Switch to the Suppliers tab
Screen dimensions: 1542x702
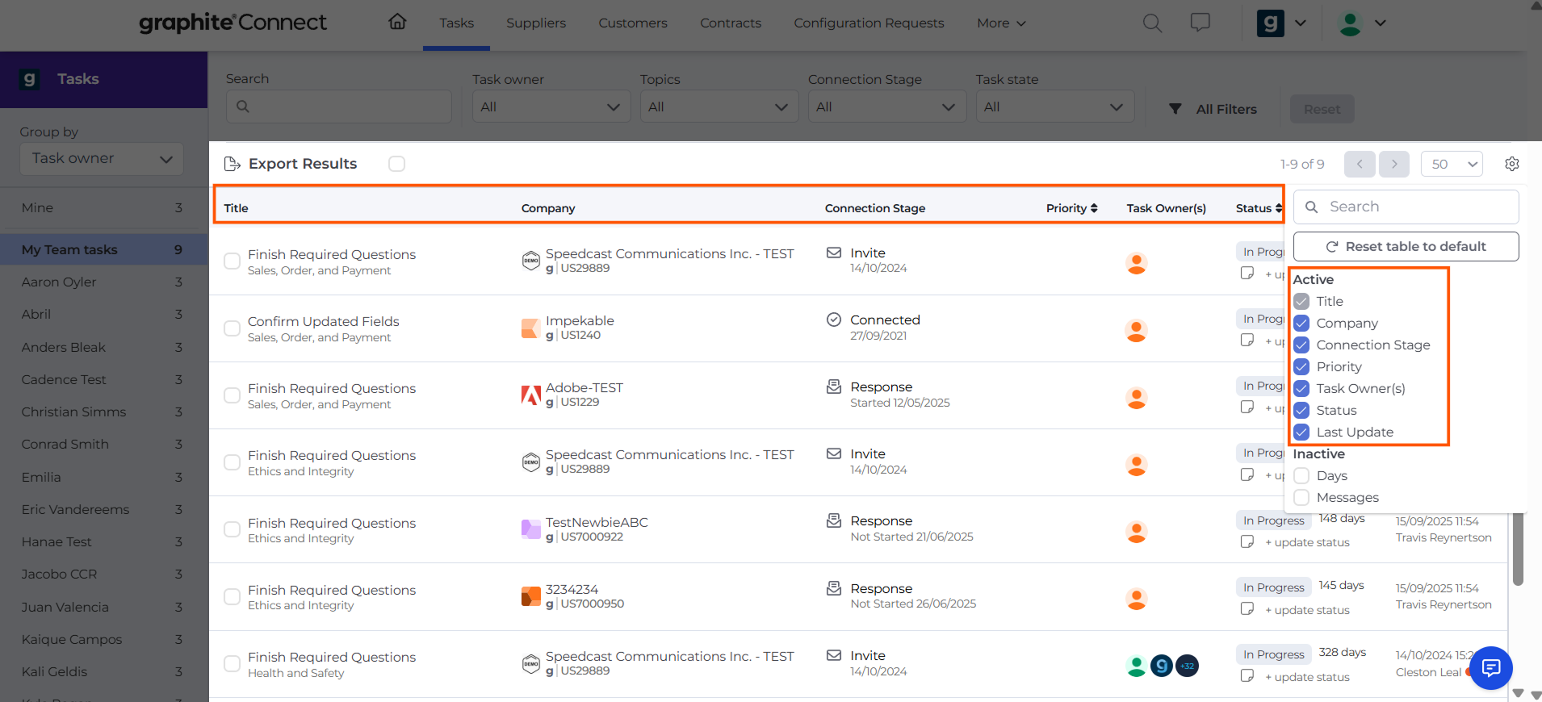(536, 23)
